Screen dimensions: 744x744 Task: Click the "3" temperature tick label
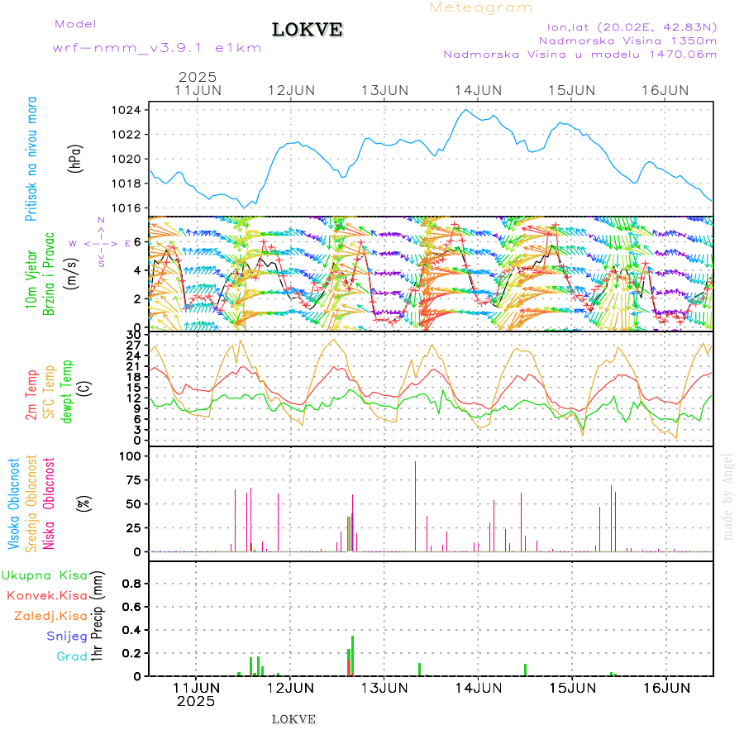137,430
